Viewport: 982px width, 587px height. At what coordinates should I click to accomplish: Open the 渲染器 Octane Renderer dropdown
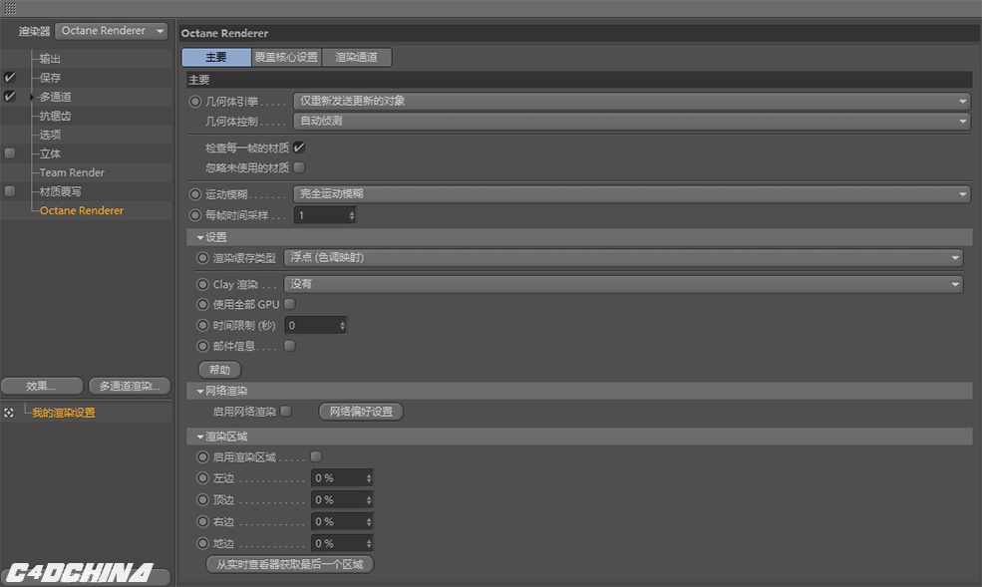pos(112,31)
